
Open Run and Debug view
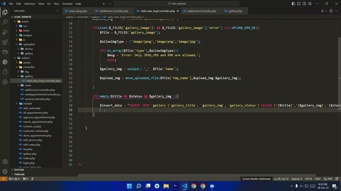coord(5,32)
